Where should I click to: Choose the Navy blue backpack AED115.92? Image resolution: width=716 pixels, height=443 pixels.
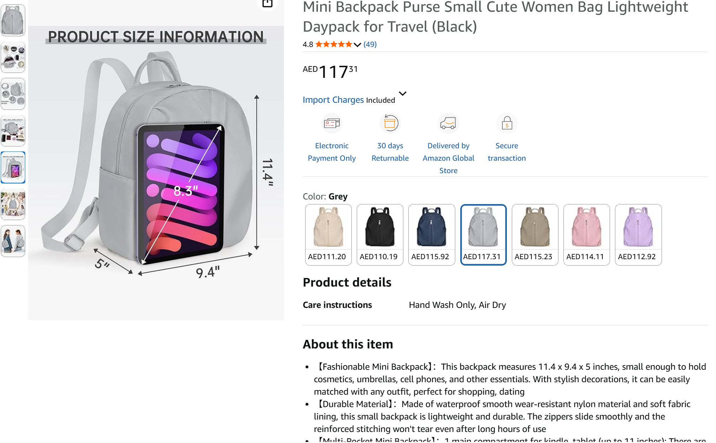point(431,235)
